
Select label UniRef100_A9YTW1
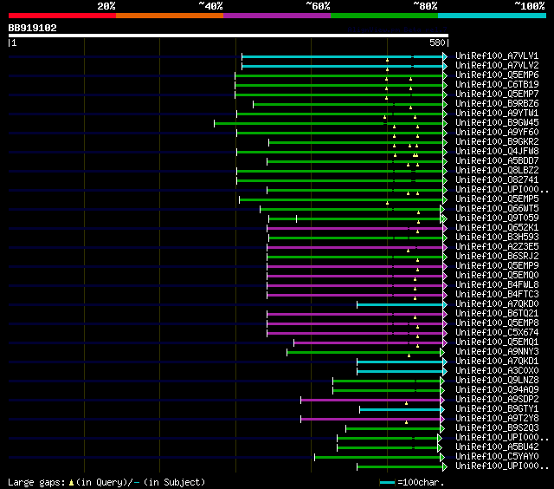pos(497,114)
